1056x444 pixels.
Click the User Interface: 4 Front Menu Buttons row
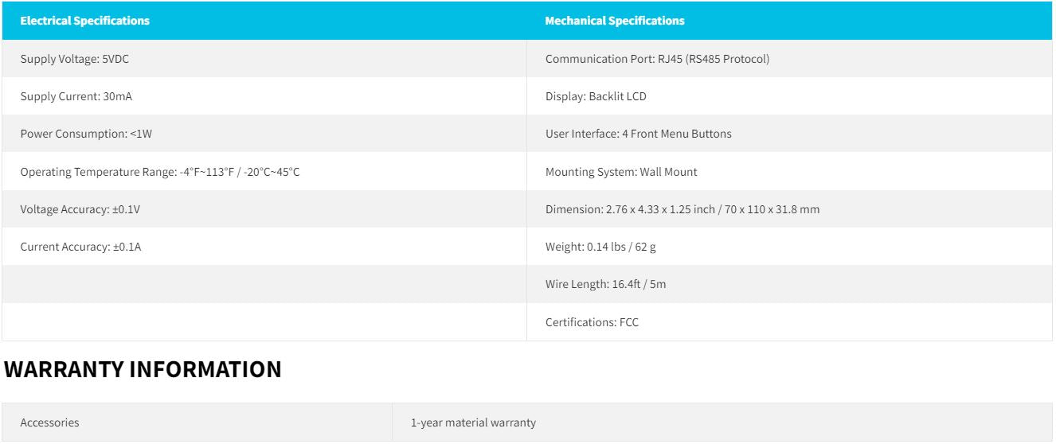(789, 134)
